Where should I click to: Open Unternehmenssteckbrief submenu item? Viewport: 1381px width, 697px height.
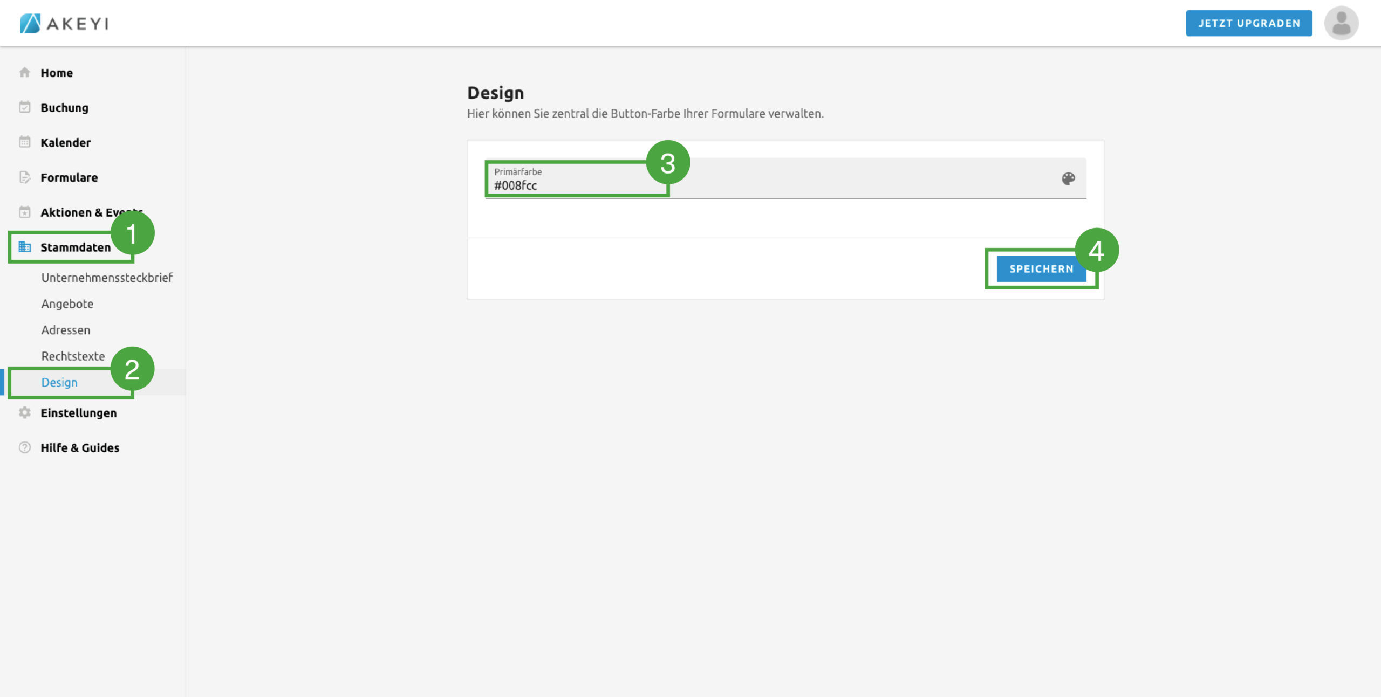coord(107,278)
